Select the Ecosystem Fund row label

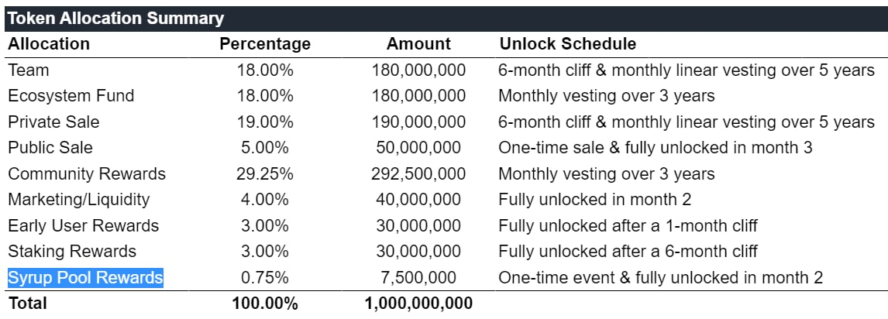(x=71, y=95)
